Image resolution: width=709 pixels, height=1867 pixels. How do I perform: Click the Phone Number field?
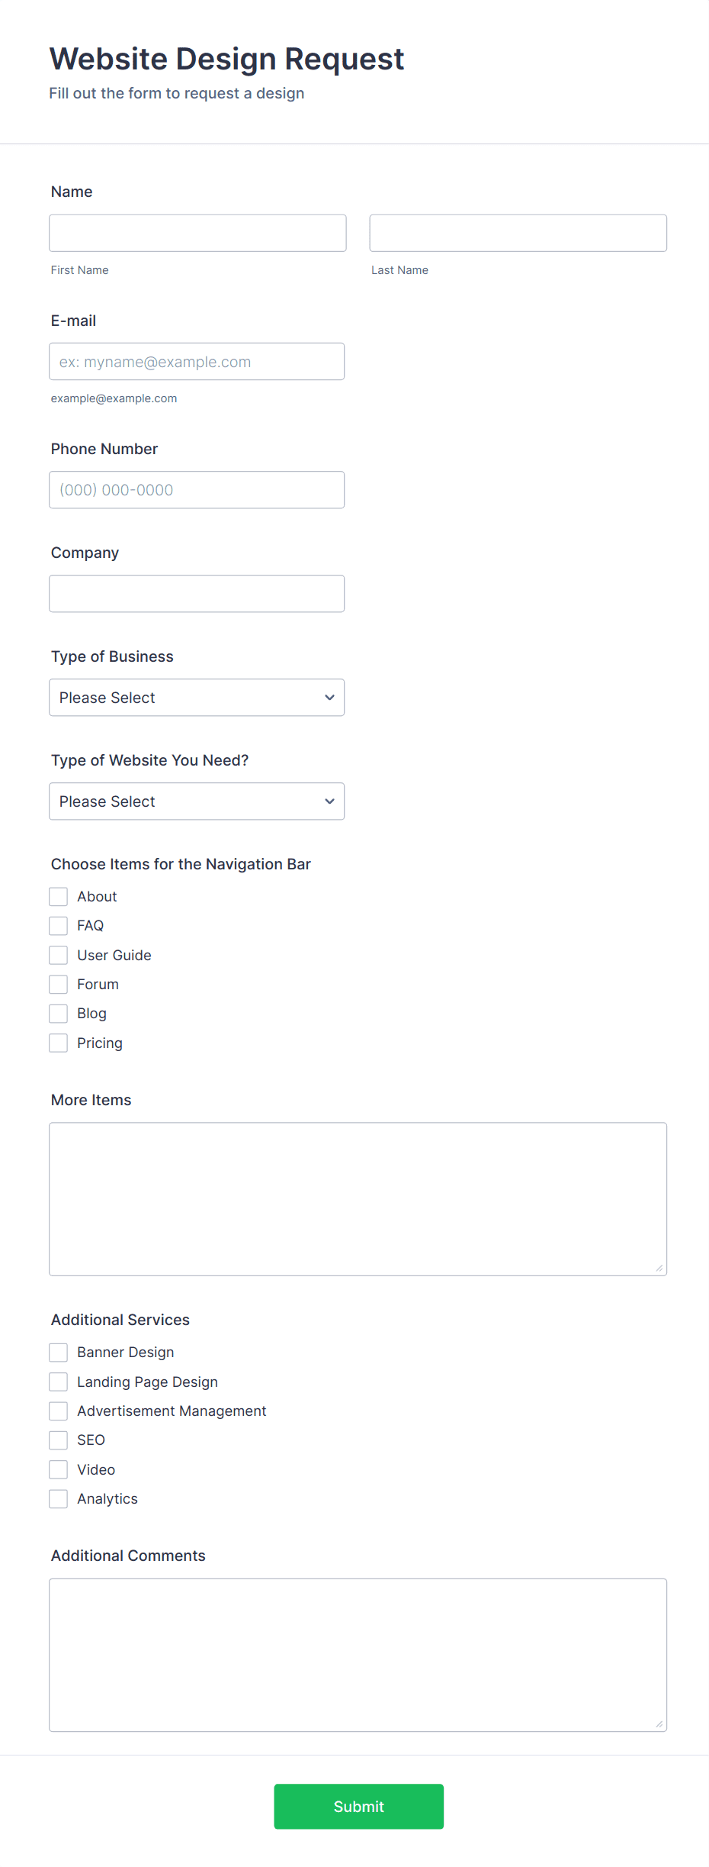(196, 489)
